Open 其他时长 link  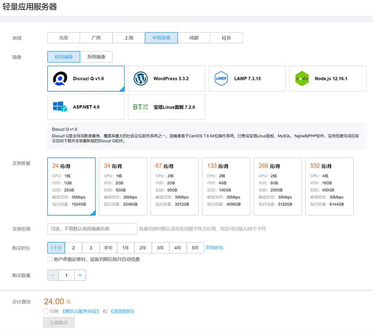click(x=215, y=248)
